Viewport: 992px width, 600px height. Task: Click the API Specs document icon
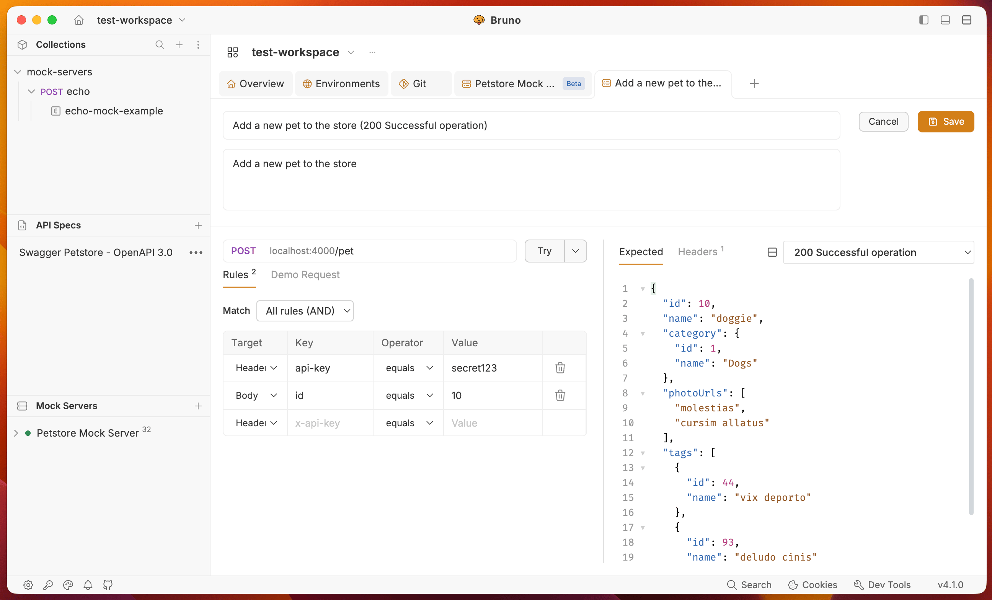[x=22, y=225]
